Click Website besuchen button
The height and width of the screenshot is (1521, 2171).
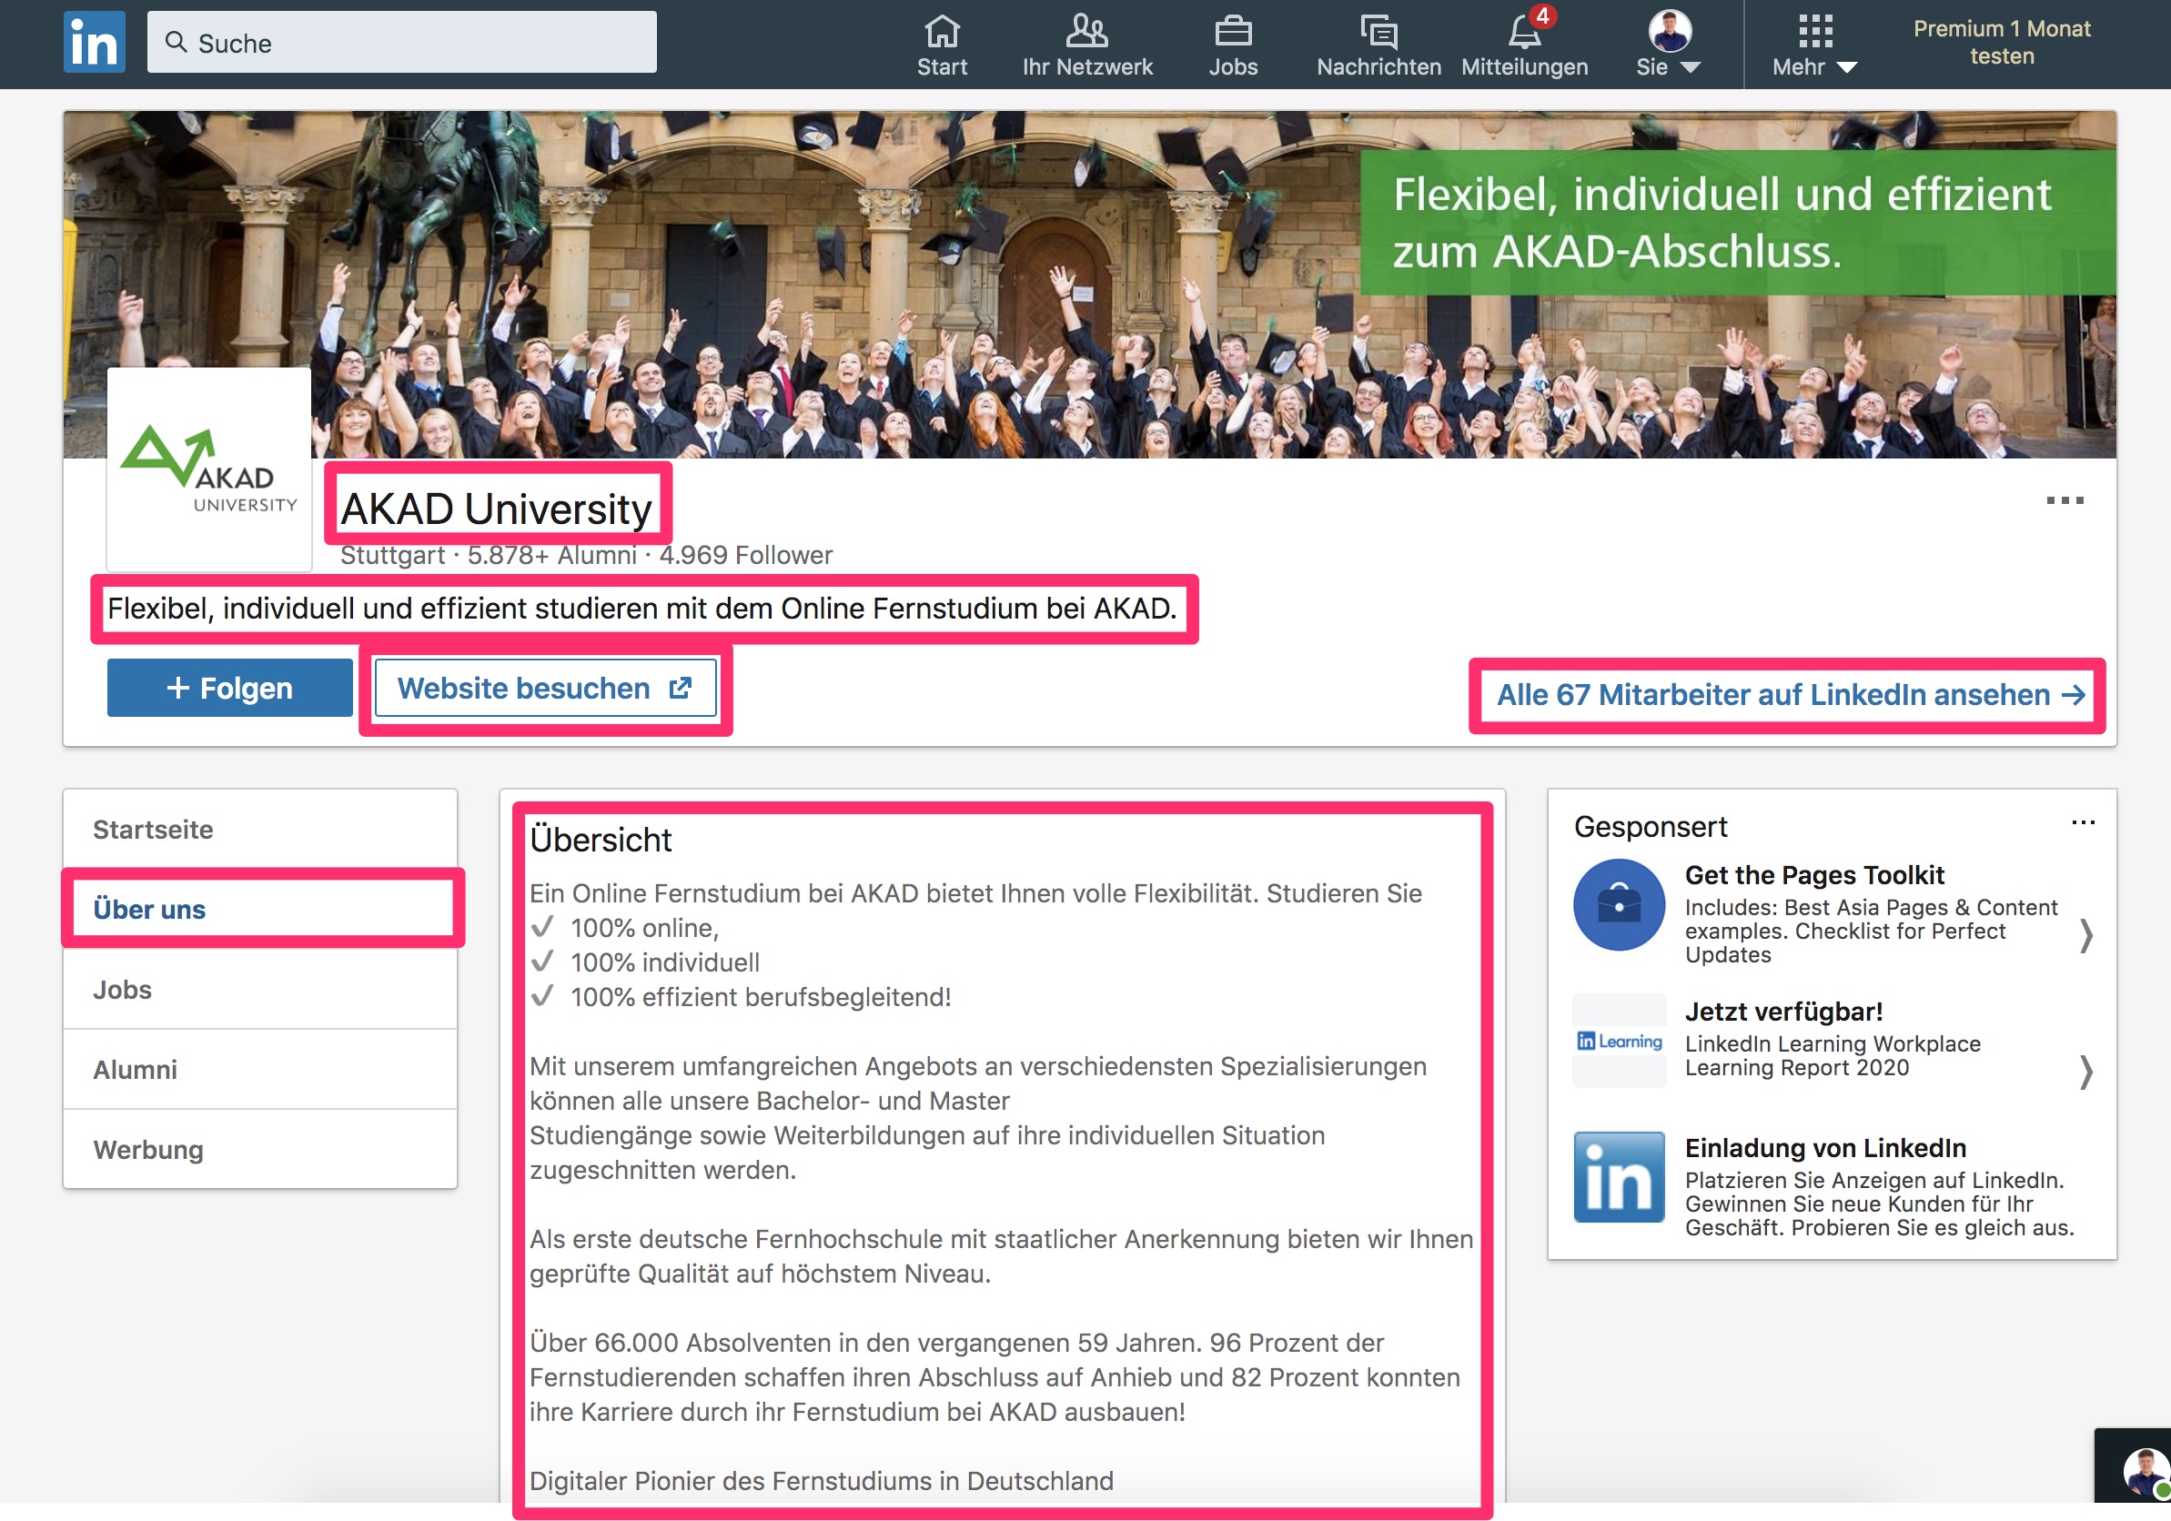click(x=546, y=687)
